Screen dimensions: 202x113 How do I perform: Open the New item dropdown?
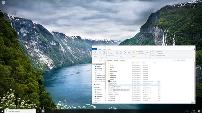[140, 51]
